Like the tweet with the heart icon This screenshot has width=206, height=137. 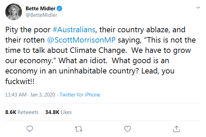(x=127, y=129)
